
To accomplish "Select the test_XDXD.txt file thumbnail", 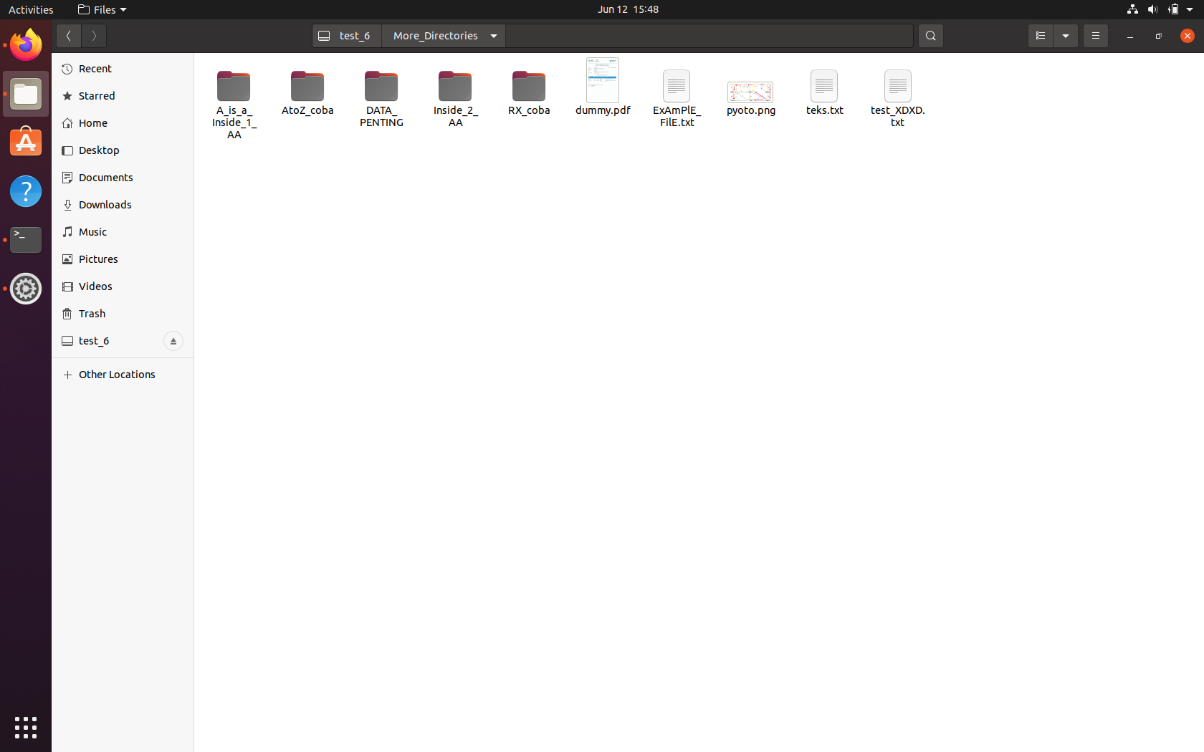I will (897, 86).
